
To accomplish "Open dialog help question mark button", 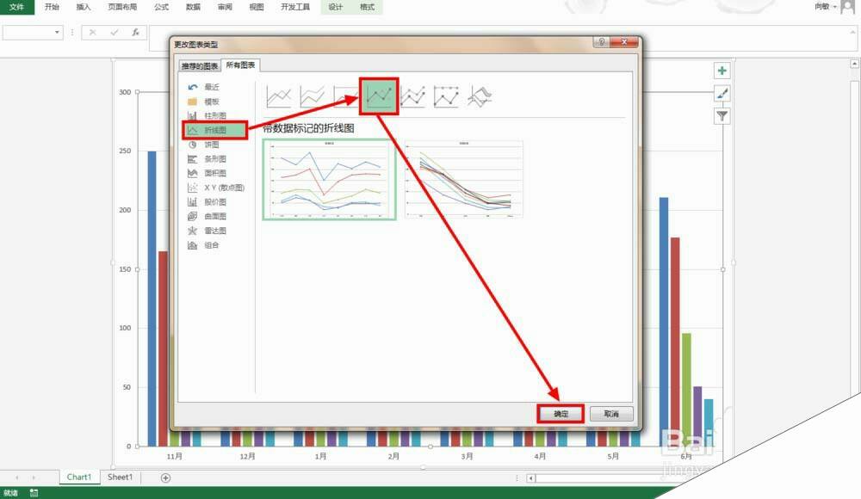I will [601, 42].
